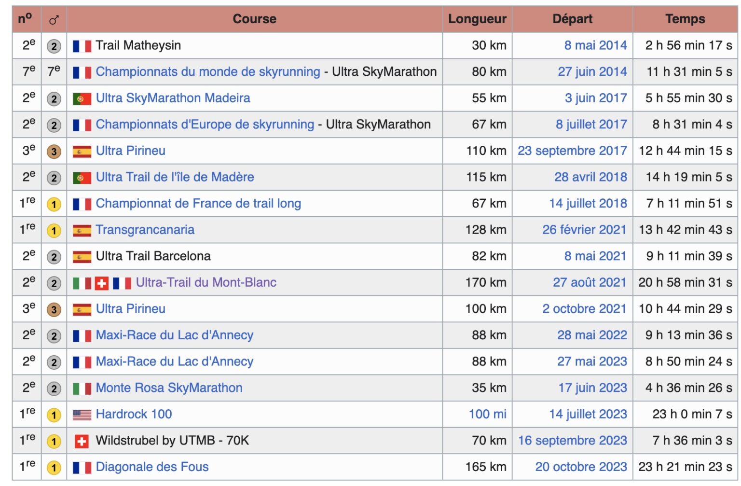741x486 pixels.
Task: Click the French flag beside Championnat de France de trail long
Action: pos(82,204)
